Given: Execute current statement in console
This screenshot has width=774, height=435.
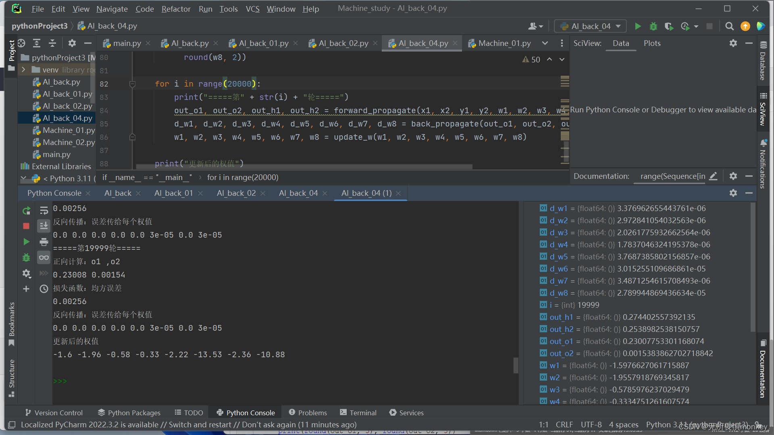Looking at the screenshot, I should pos(26,242).
